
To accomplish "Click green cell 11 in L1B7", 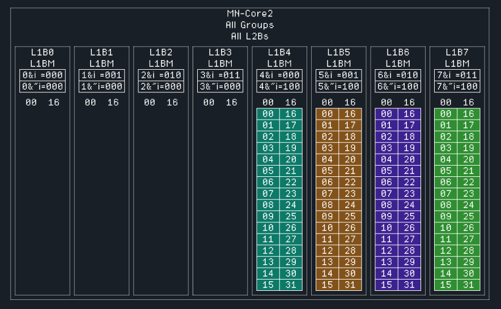I will [445, 239].
